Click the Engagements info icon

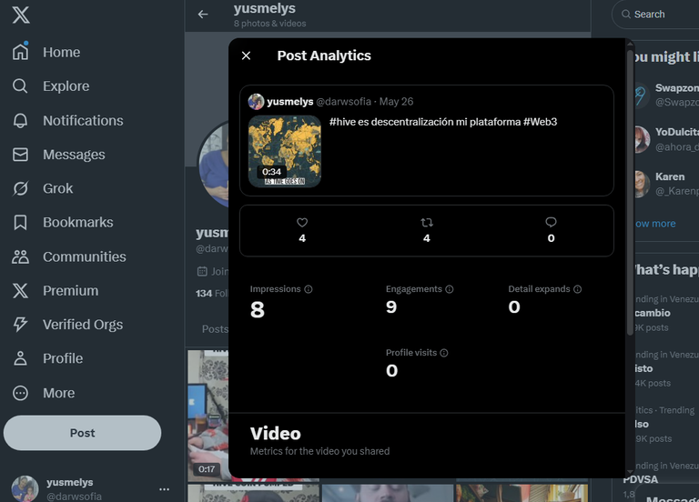click(450, 289)
